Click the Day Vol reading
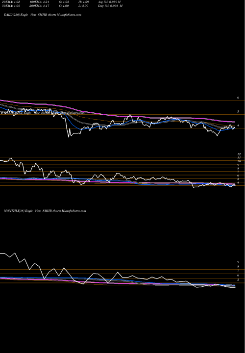 (110, 6)
